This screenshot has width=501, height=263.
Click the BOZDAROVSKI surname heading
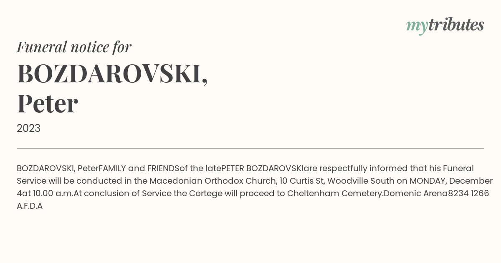112,74
